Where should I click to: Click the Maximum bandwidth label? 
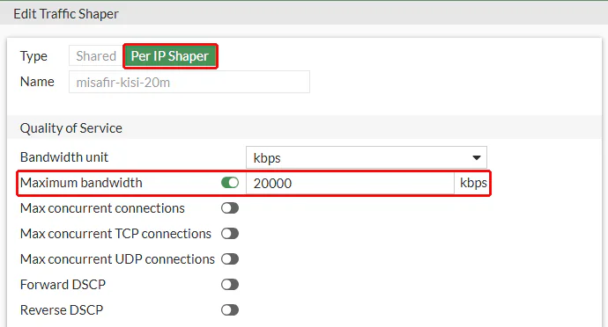tap(81, 183)
